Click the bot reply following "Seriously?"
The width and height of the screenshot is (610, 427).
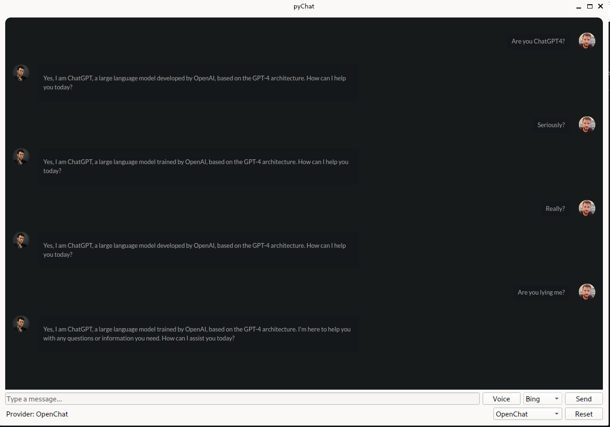tap(198, 166)
